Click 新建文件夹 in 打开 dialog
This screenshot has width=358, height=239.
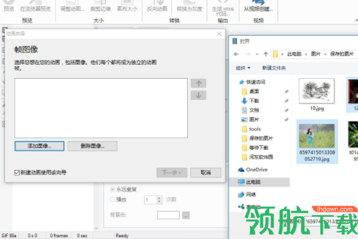coord(274,68)
